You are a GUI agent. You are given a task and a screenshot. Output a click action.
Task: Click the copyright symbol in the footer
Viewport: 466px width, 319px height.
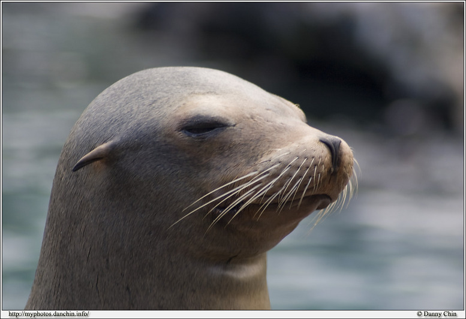click(419, 314)
